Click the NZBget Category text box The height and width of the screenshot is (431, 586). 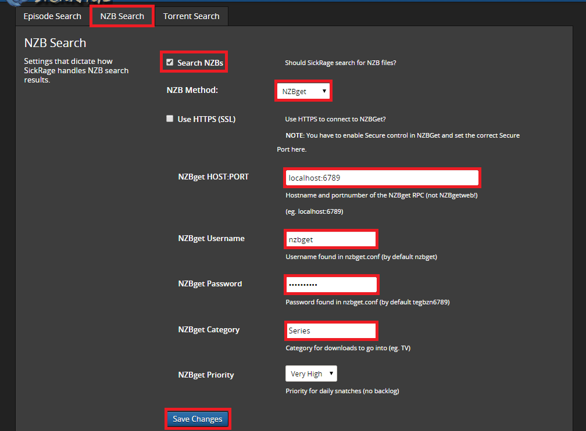(331, 331)
